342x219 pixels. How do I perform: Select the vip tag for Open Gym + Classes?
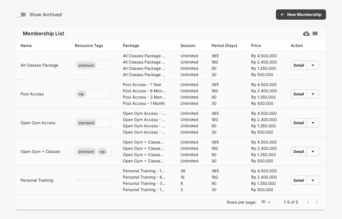102,152
